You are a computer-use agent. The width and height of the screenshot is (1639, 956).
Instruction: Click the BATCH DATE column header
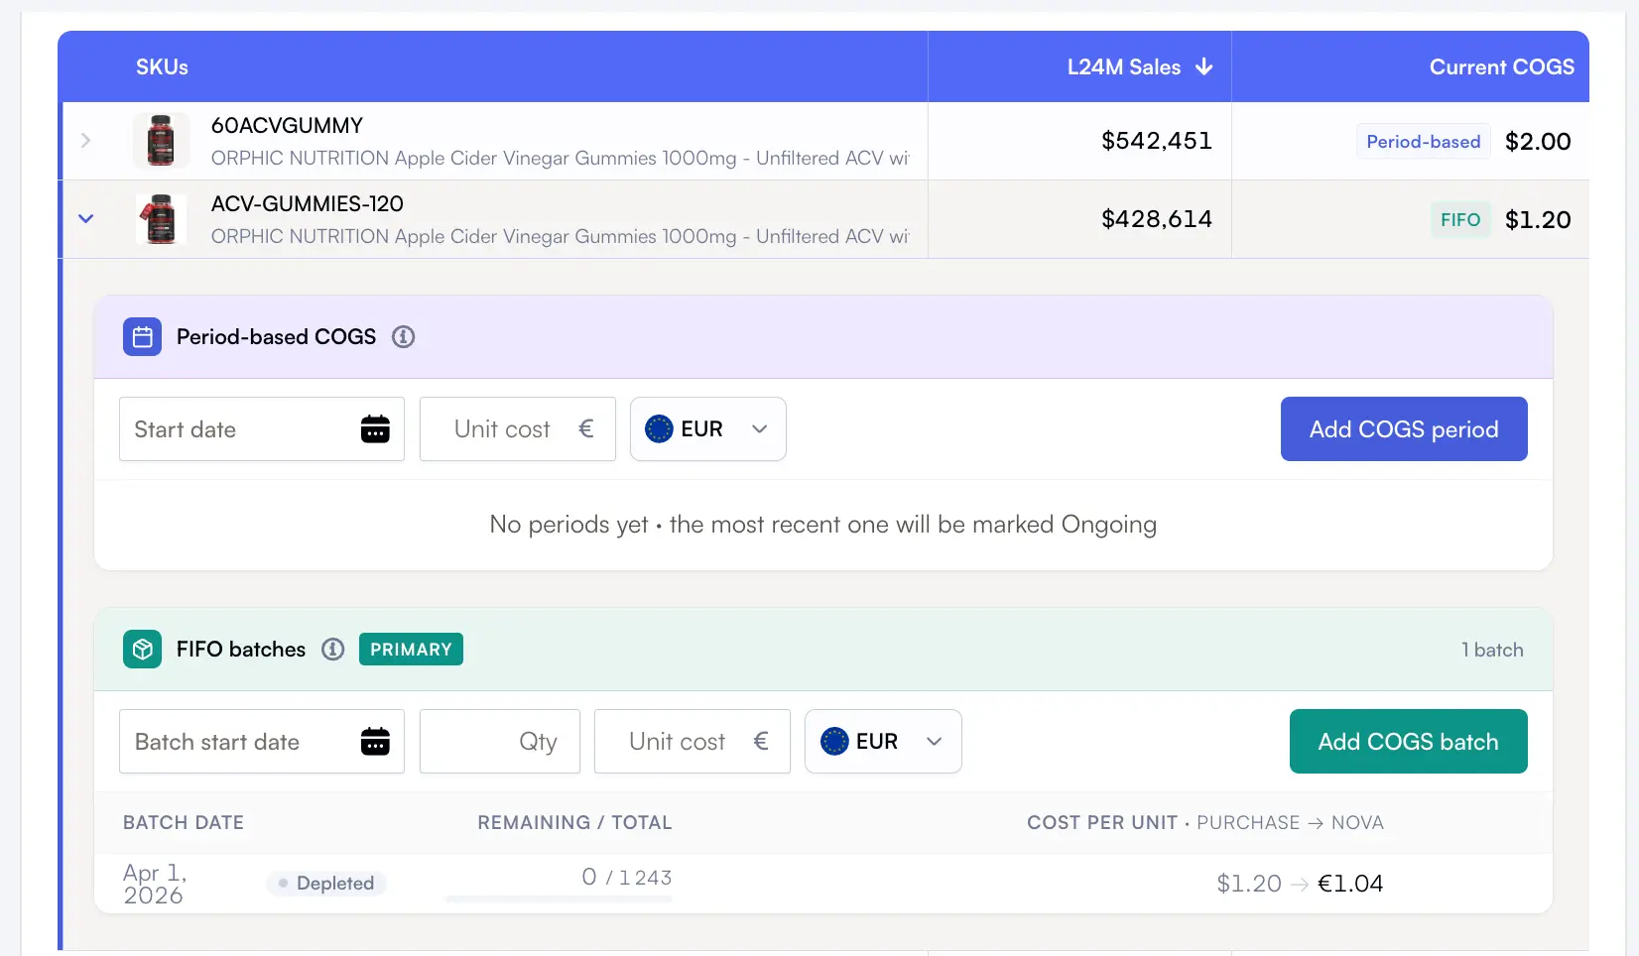(x=184, y=822)
